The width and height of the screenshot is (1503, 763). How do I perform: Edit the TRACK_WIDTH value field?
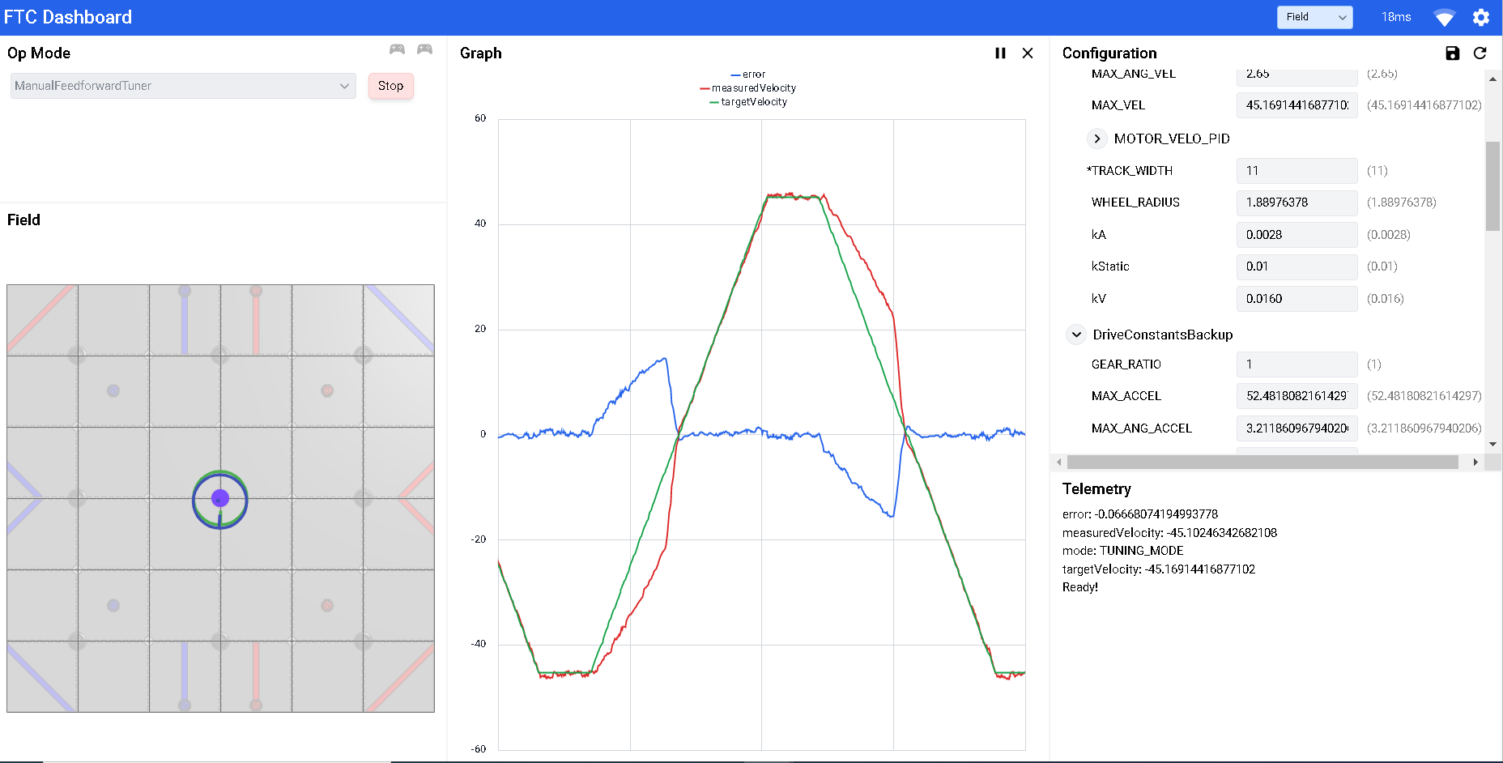pyautogui.click(x=1296, y=170)
